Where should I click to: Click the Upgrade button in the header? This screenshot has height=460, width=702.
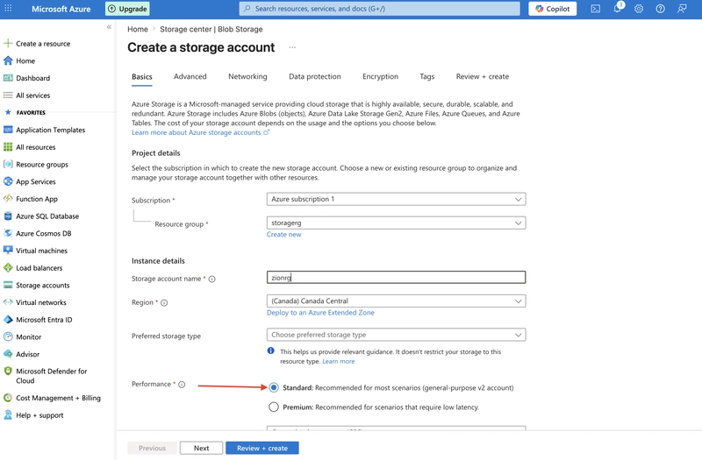[x=127, y=9]
